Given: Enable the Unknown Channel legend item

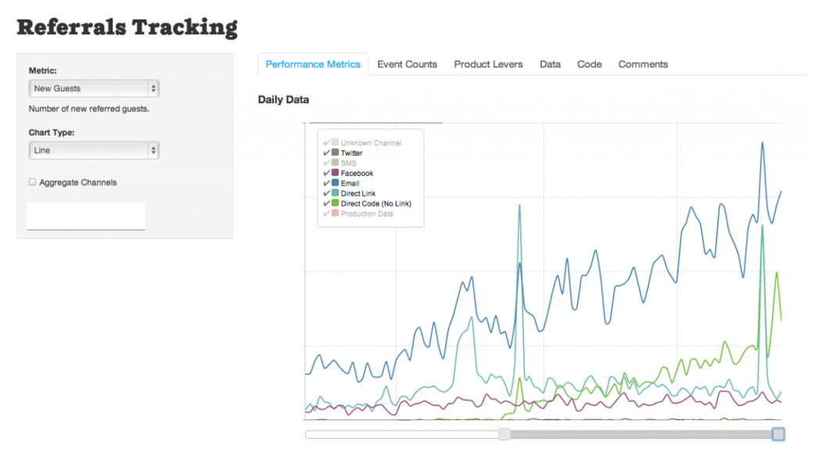Looking at the screenshot, I should pos(371,143).
